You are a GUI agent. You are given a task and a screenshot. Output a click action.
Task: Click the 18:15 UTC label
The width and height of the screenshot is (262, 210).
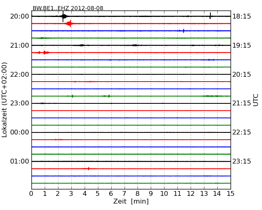tap(241, 17)
